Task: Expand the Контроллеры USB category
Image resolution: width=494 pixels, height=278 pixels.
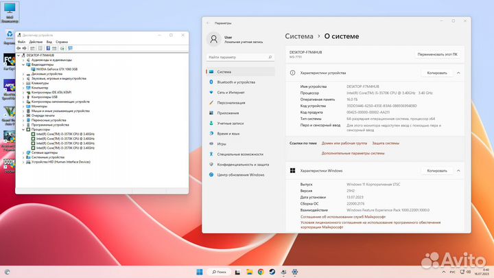Action: point(23,97)
